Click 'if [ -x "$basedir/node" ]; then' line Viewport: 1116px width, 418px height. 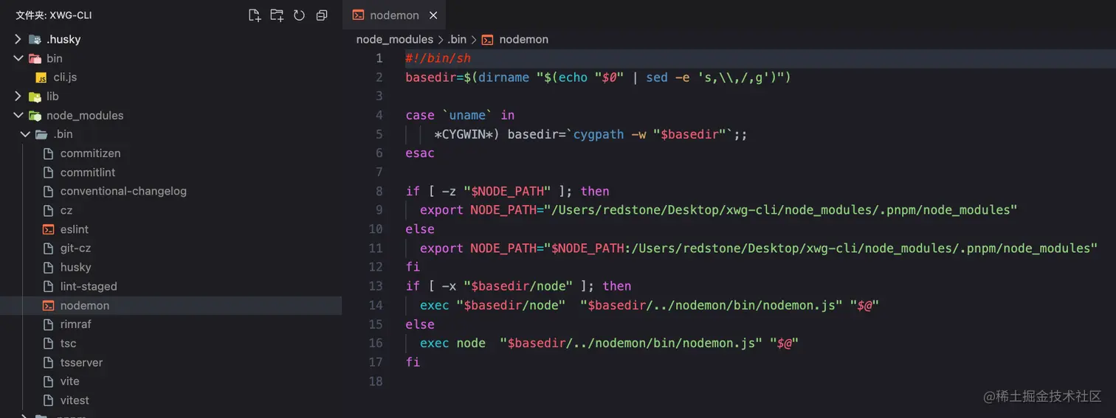click(x=518, y=286)
